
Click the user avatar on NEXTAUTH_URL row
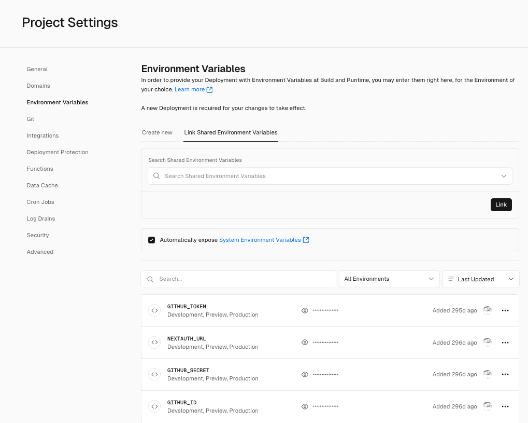click(x=487, y=342)
